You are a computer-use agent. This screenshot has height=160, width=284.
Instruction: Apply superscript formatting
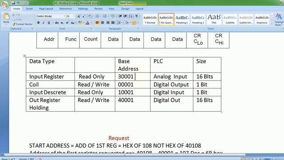[x=67, y=23]
